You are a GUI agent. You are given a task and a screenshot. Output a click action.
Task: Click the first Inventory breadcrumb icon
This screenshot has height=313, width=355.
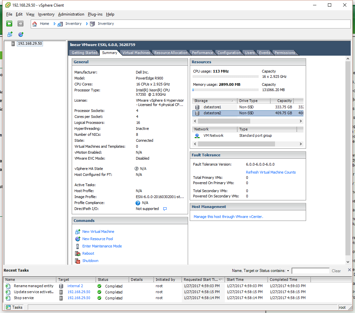[60, 24]
